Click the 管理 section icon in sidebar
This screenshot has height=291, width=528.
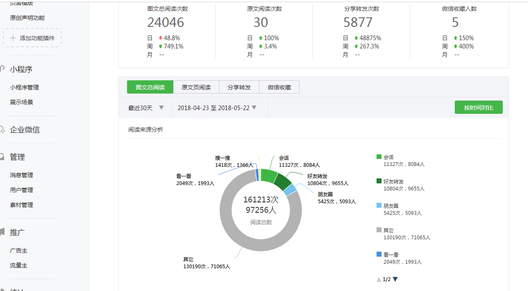3,157
